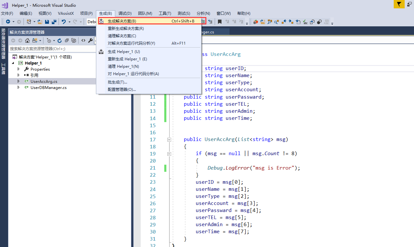
Task: Switch to the partially hidden ...ager.cs editor tab
Action: (215, 32)
